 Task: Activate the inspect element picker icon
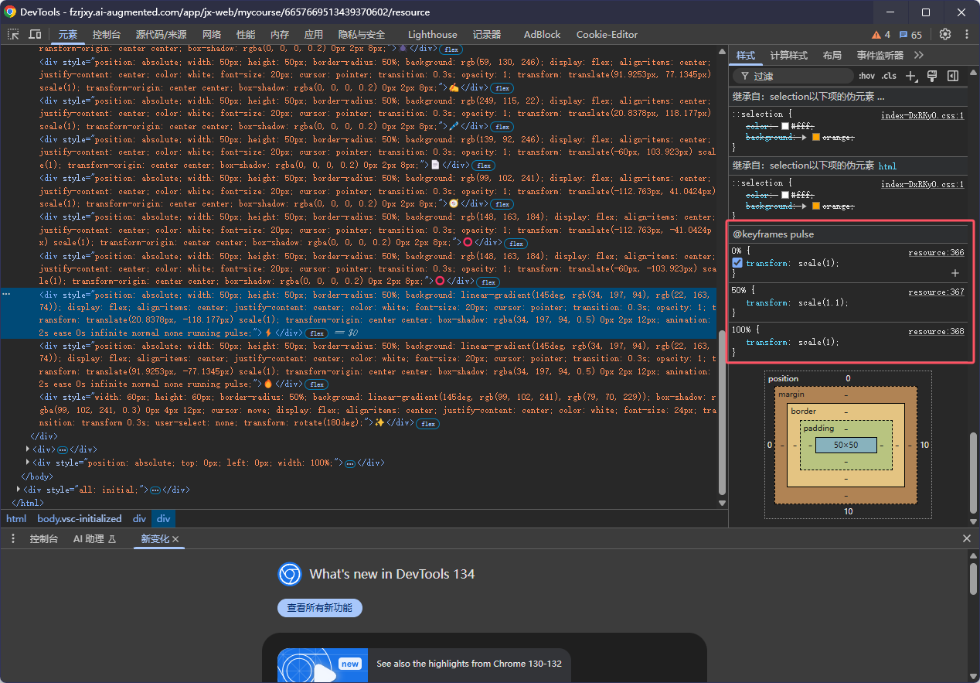tap(13, 35)
